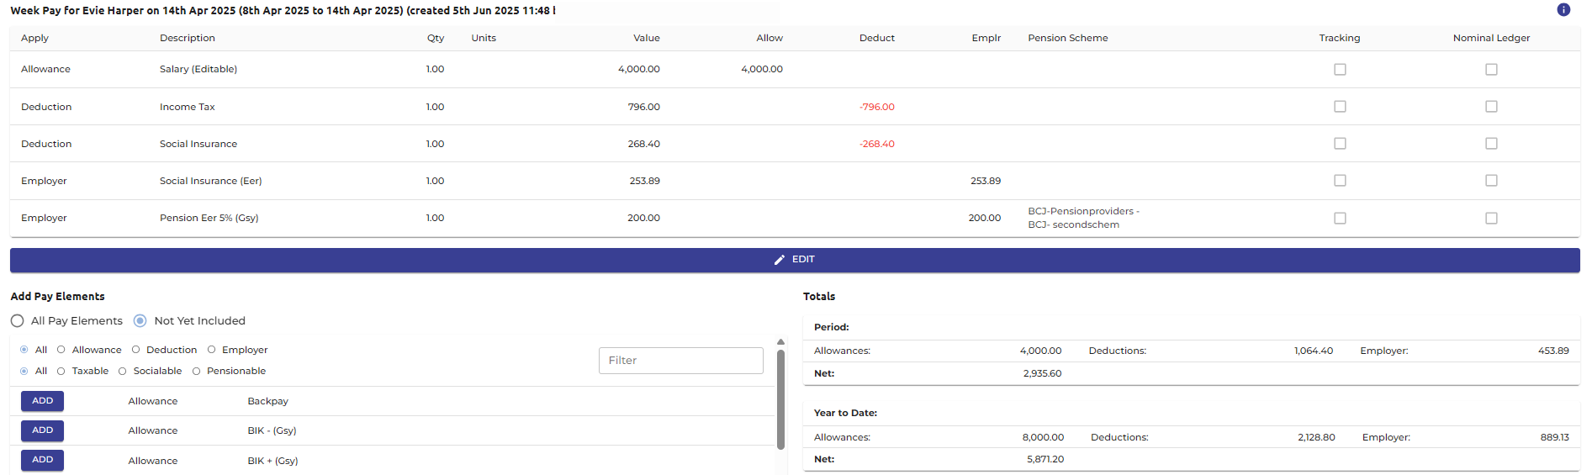
Task: Select the All radio beside Taxable
Action: point(24,372)
